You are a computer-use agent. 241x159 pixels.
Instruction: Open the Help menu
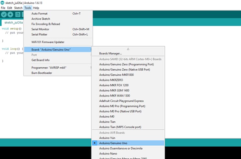pos(36,8)
